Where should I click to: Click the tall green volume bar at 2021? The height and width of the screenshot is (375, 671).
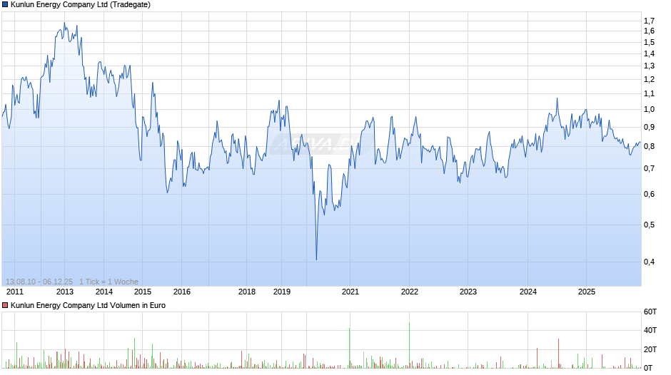pyautogui.click(x=349, y=348)
